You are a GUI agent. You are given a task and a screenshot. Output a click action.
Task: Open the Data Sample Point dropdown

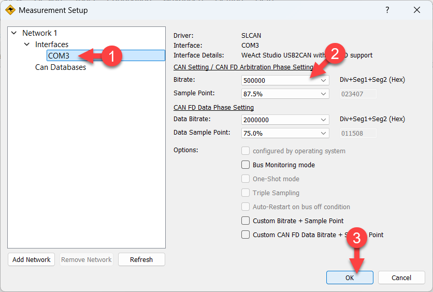(324, 133)
